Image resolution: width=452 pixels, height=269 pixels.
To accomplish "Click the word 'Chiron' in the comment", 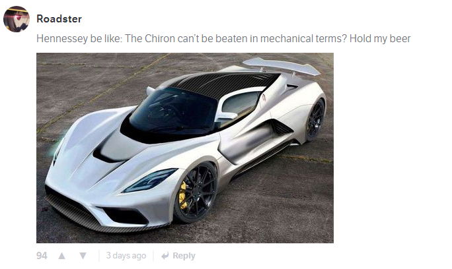I will (160, 38).
